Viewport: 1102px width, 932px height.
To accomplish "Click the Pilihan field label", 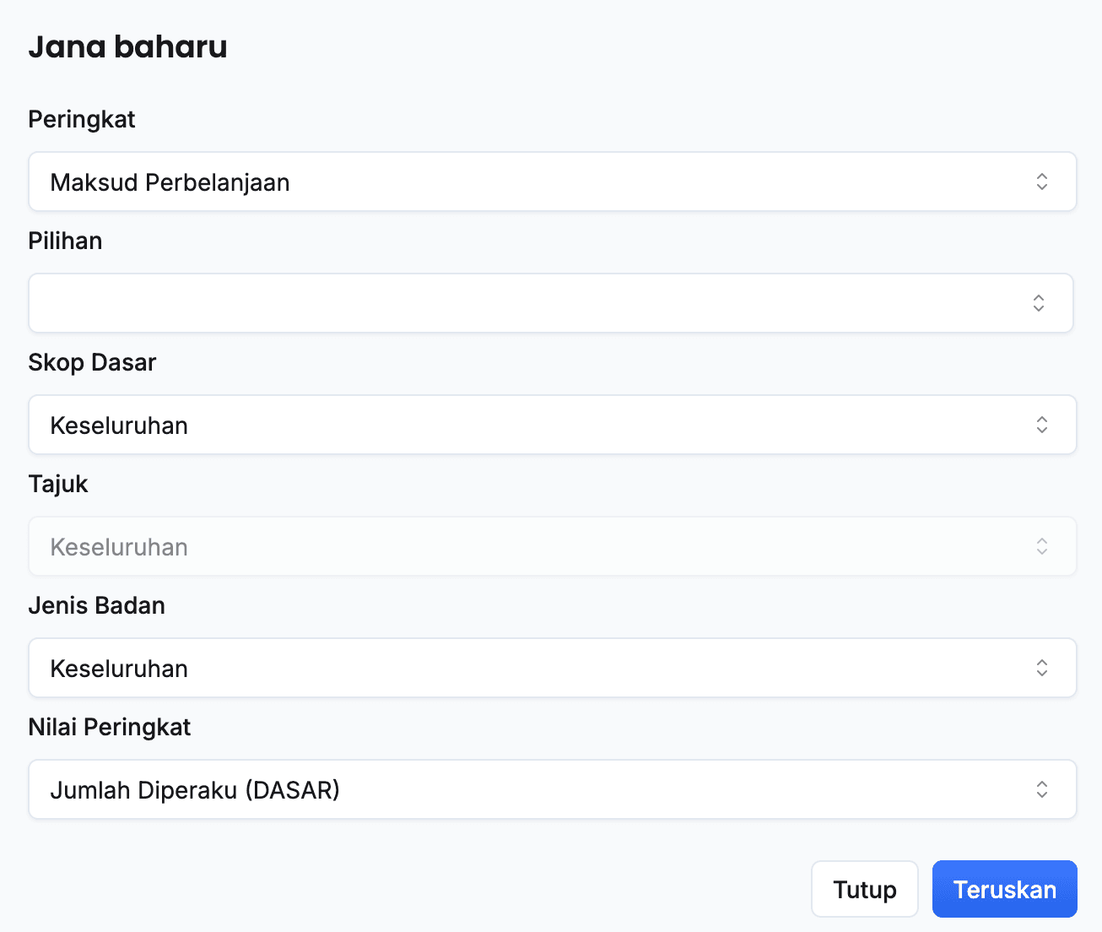I will (65, 241).
